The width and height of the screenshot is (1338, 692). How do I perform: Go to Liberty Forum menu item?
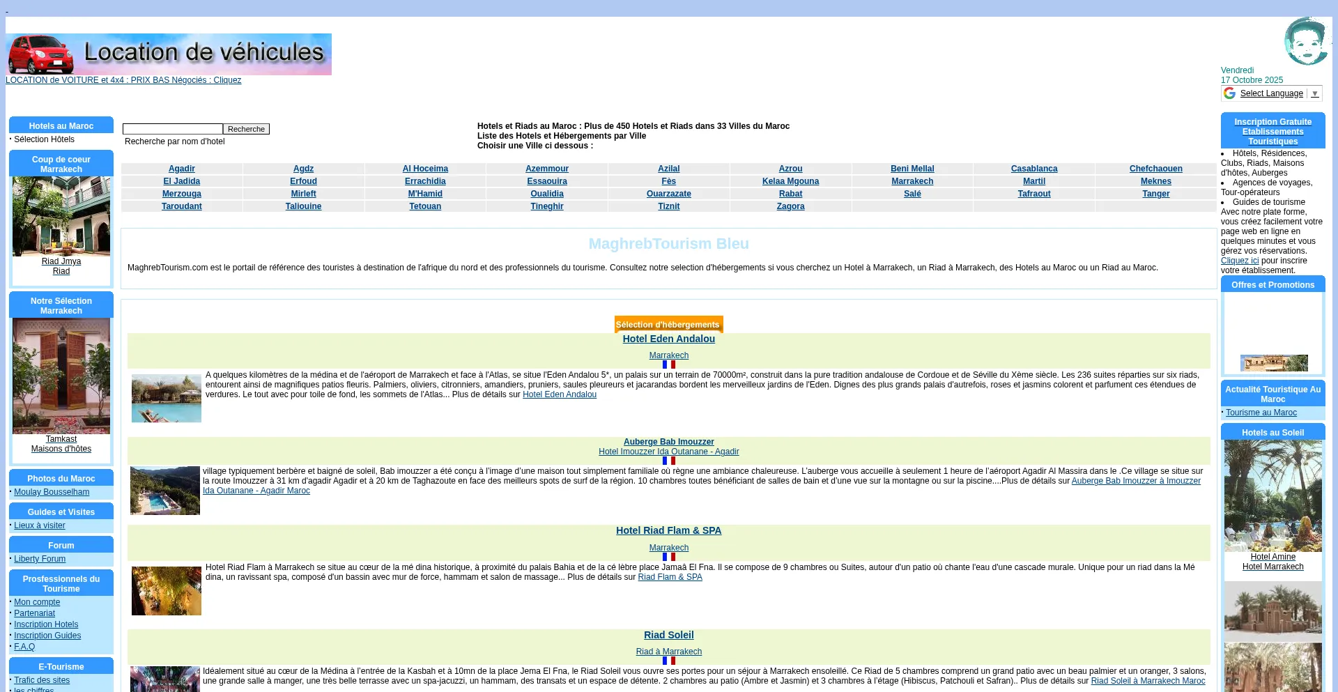coord(40,559)
